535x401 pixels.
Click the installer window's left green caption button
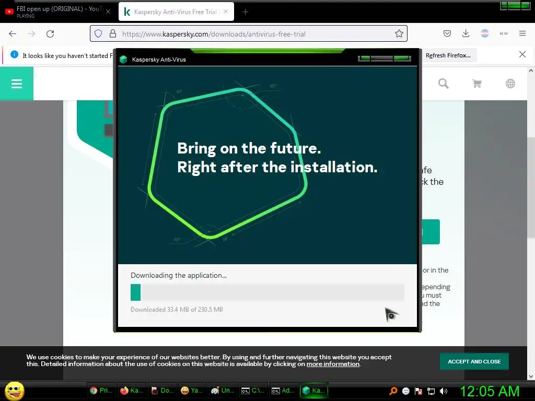click(x=364, y=58)
